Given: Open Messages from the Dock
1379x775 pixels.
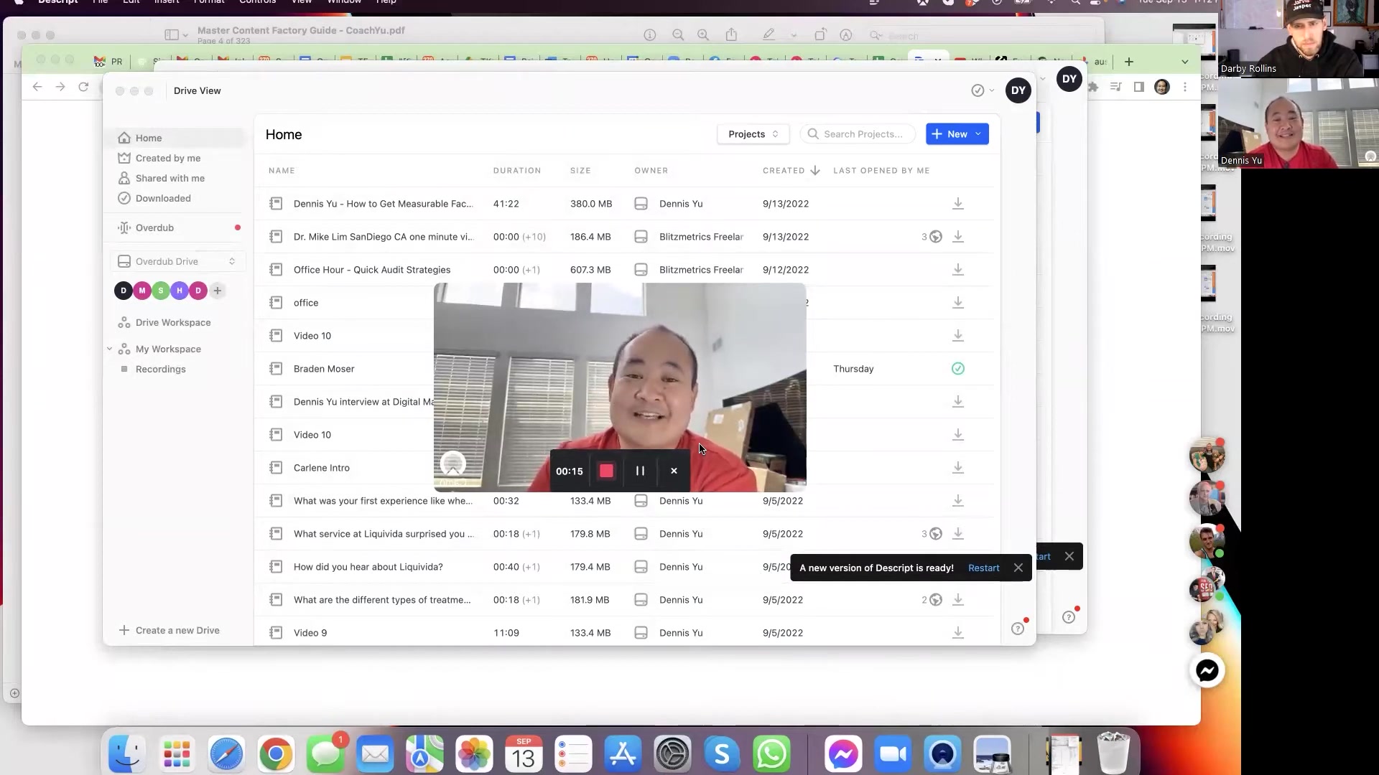Looking at the screenshot, I should click(x=325, y=754).
